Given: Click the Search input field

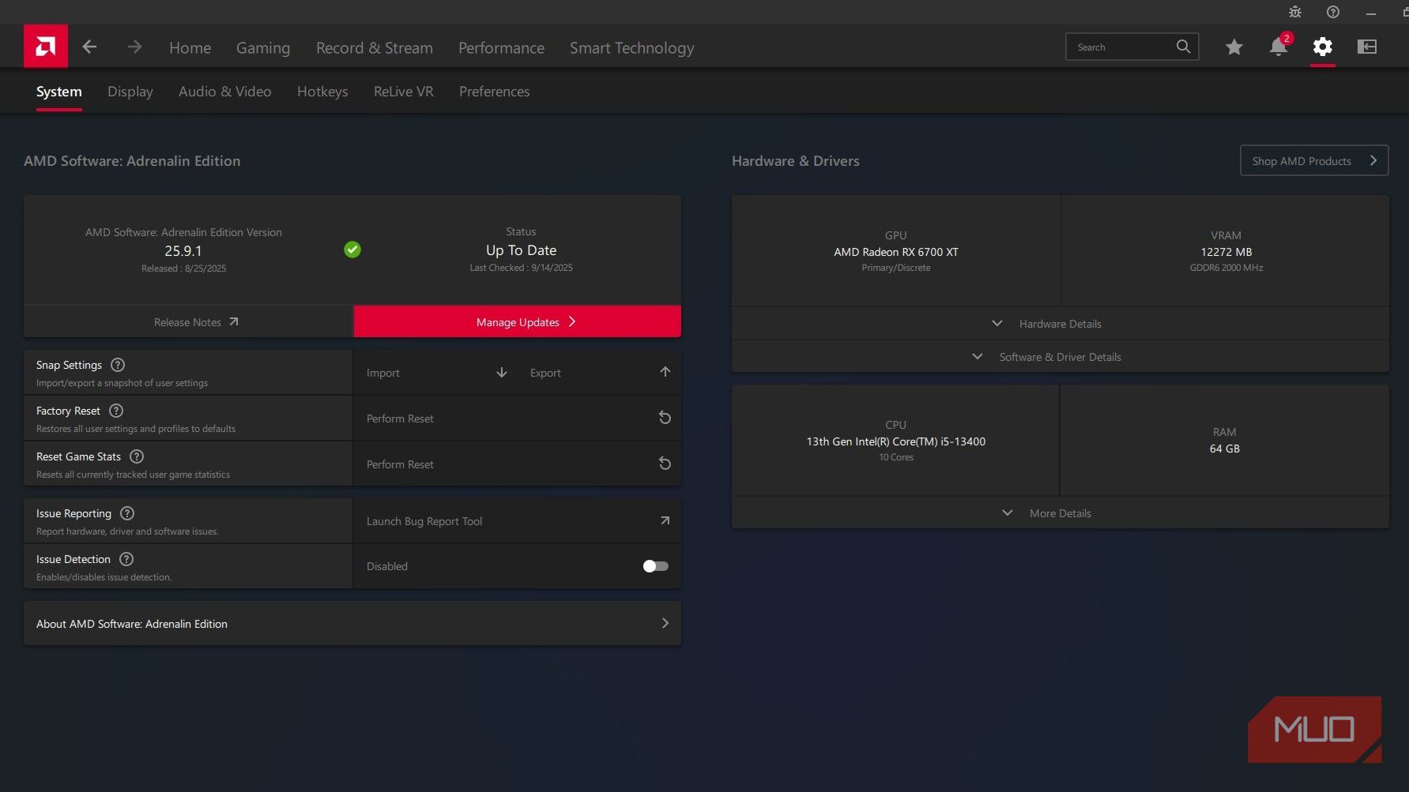Looking at the screenshot, I should (x=1122, y=47).
